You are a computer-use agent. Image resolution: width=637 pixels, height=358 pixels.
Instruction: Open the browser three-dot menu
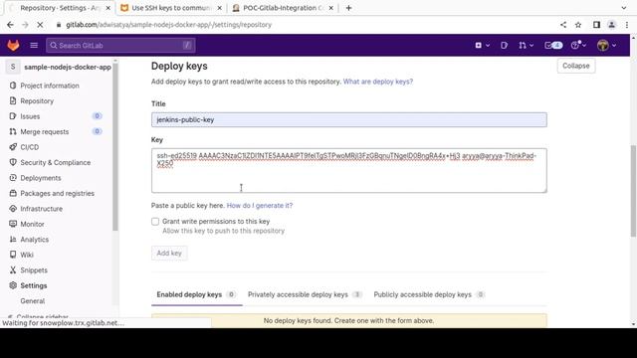[627, 25]
